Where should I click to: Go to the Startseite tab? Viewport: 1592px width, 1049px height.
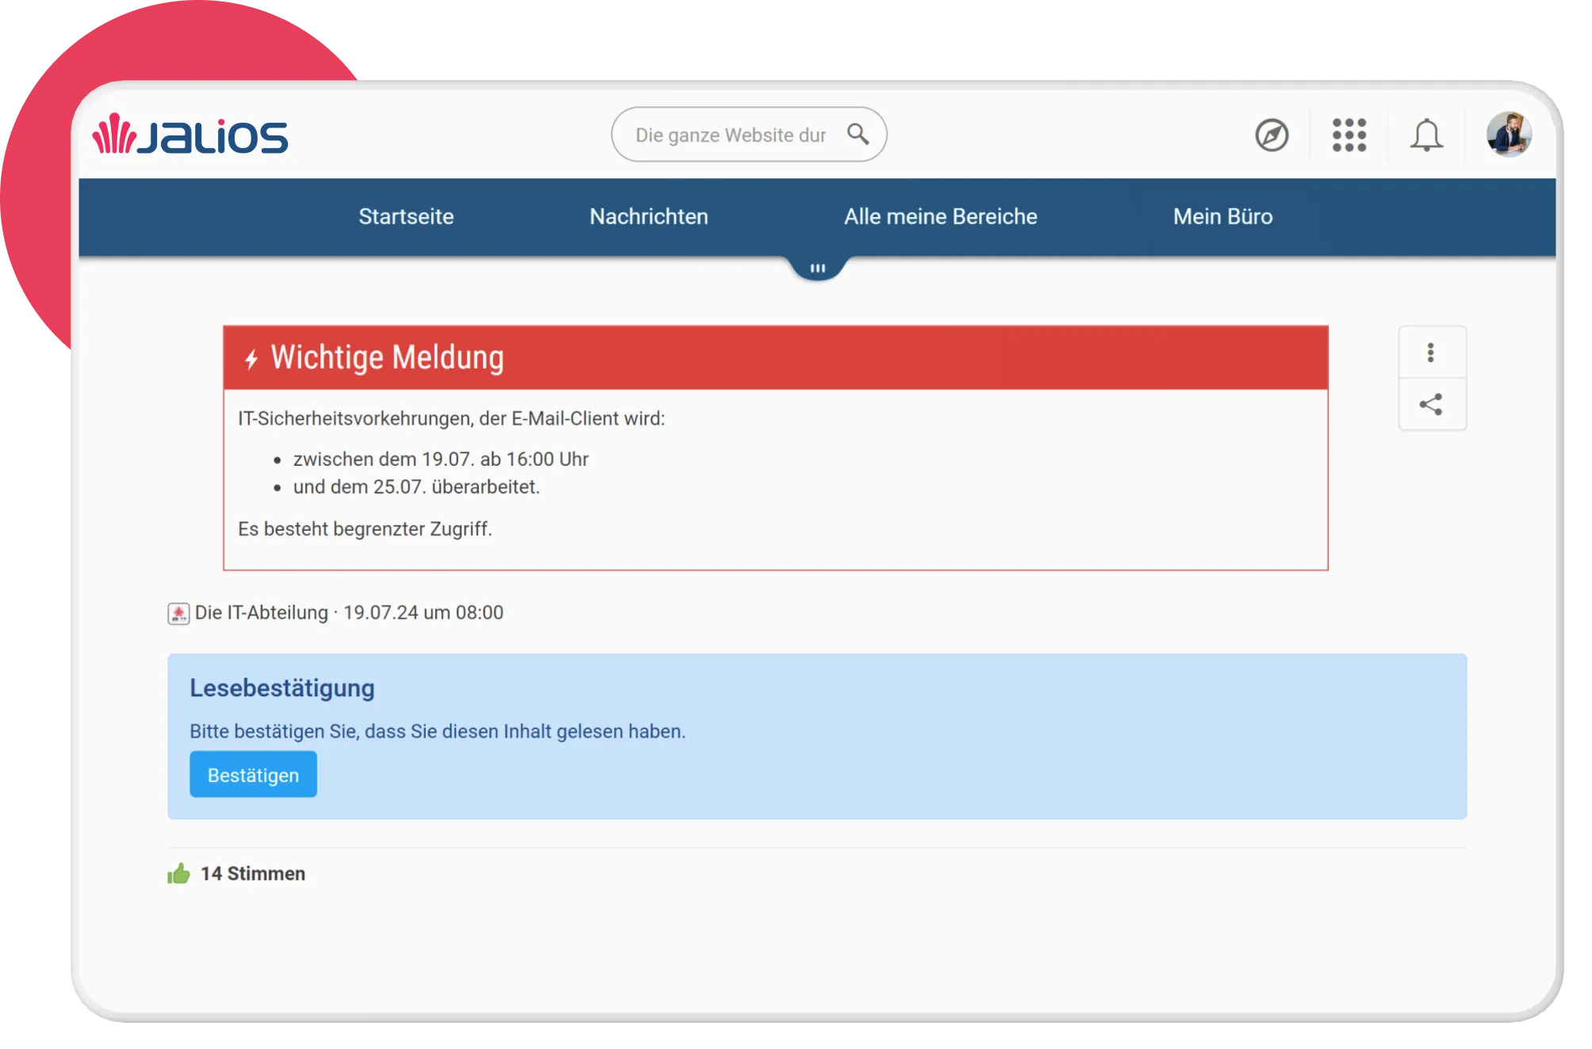click(406, 216)
